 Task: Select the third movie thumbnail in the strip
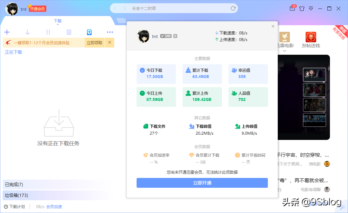[x=315, y=105]
